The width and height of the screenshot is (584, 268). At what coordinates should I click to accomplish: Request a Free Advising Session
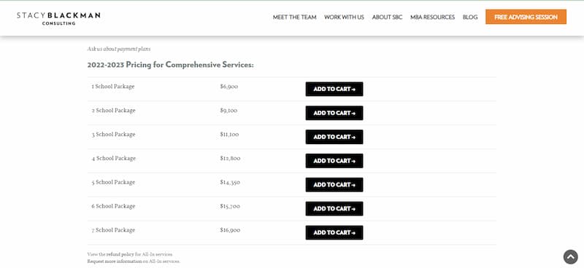(x=526, y=17)
